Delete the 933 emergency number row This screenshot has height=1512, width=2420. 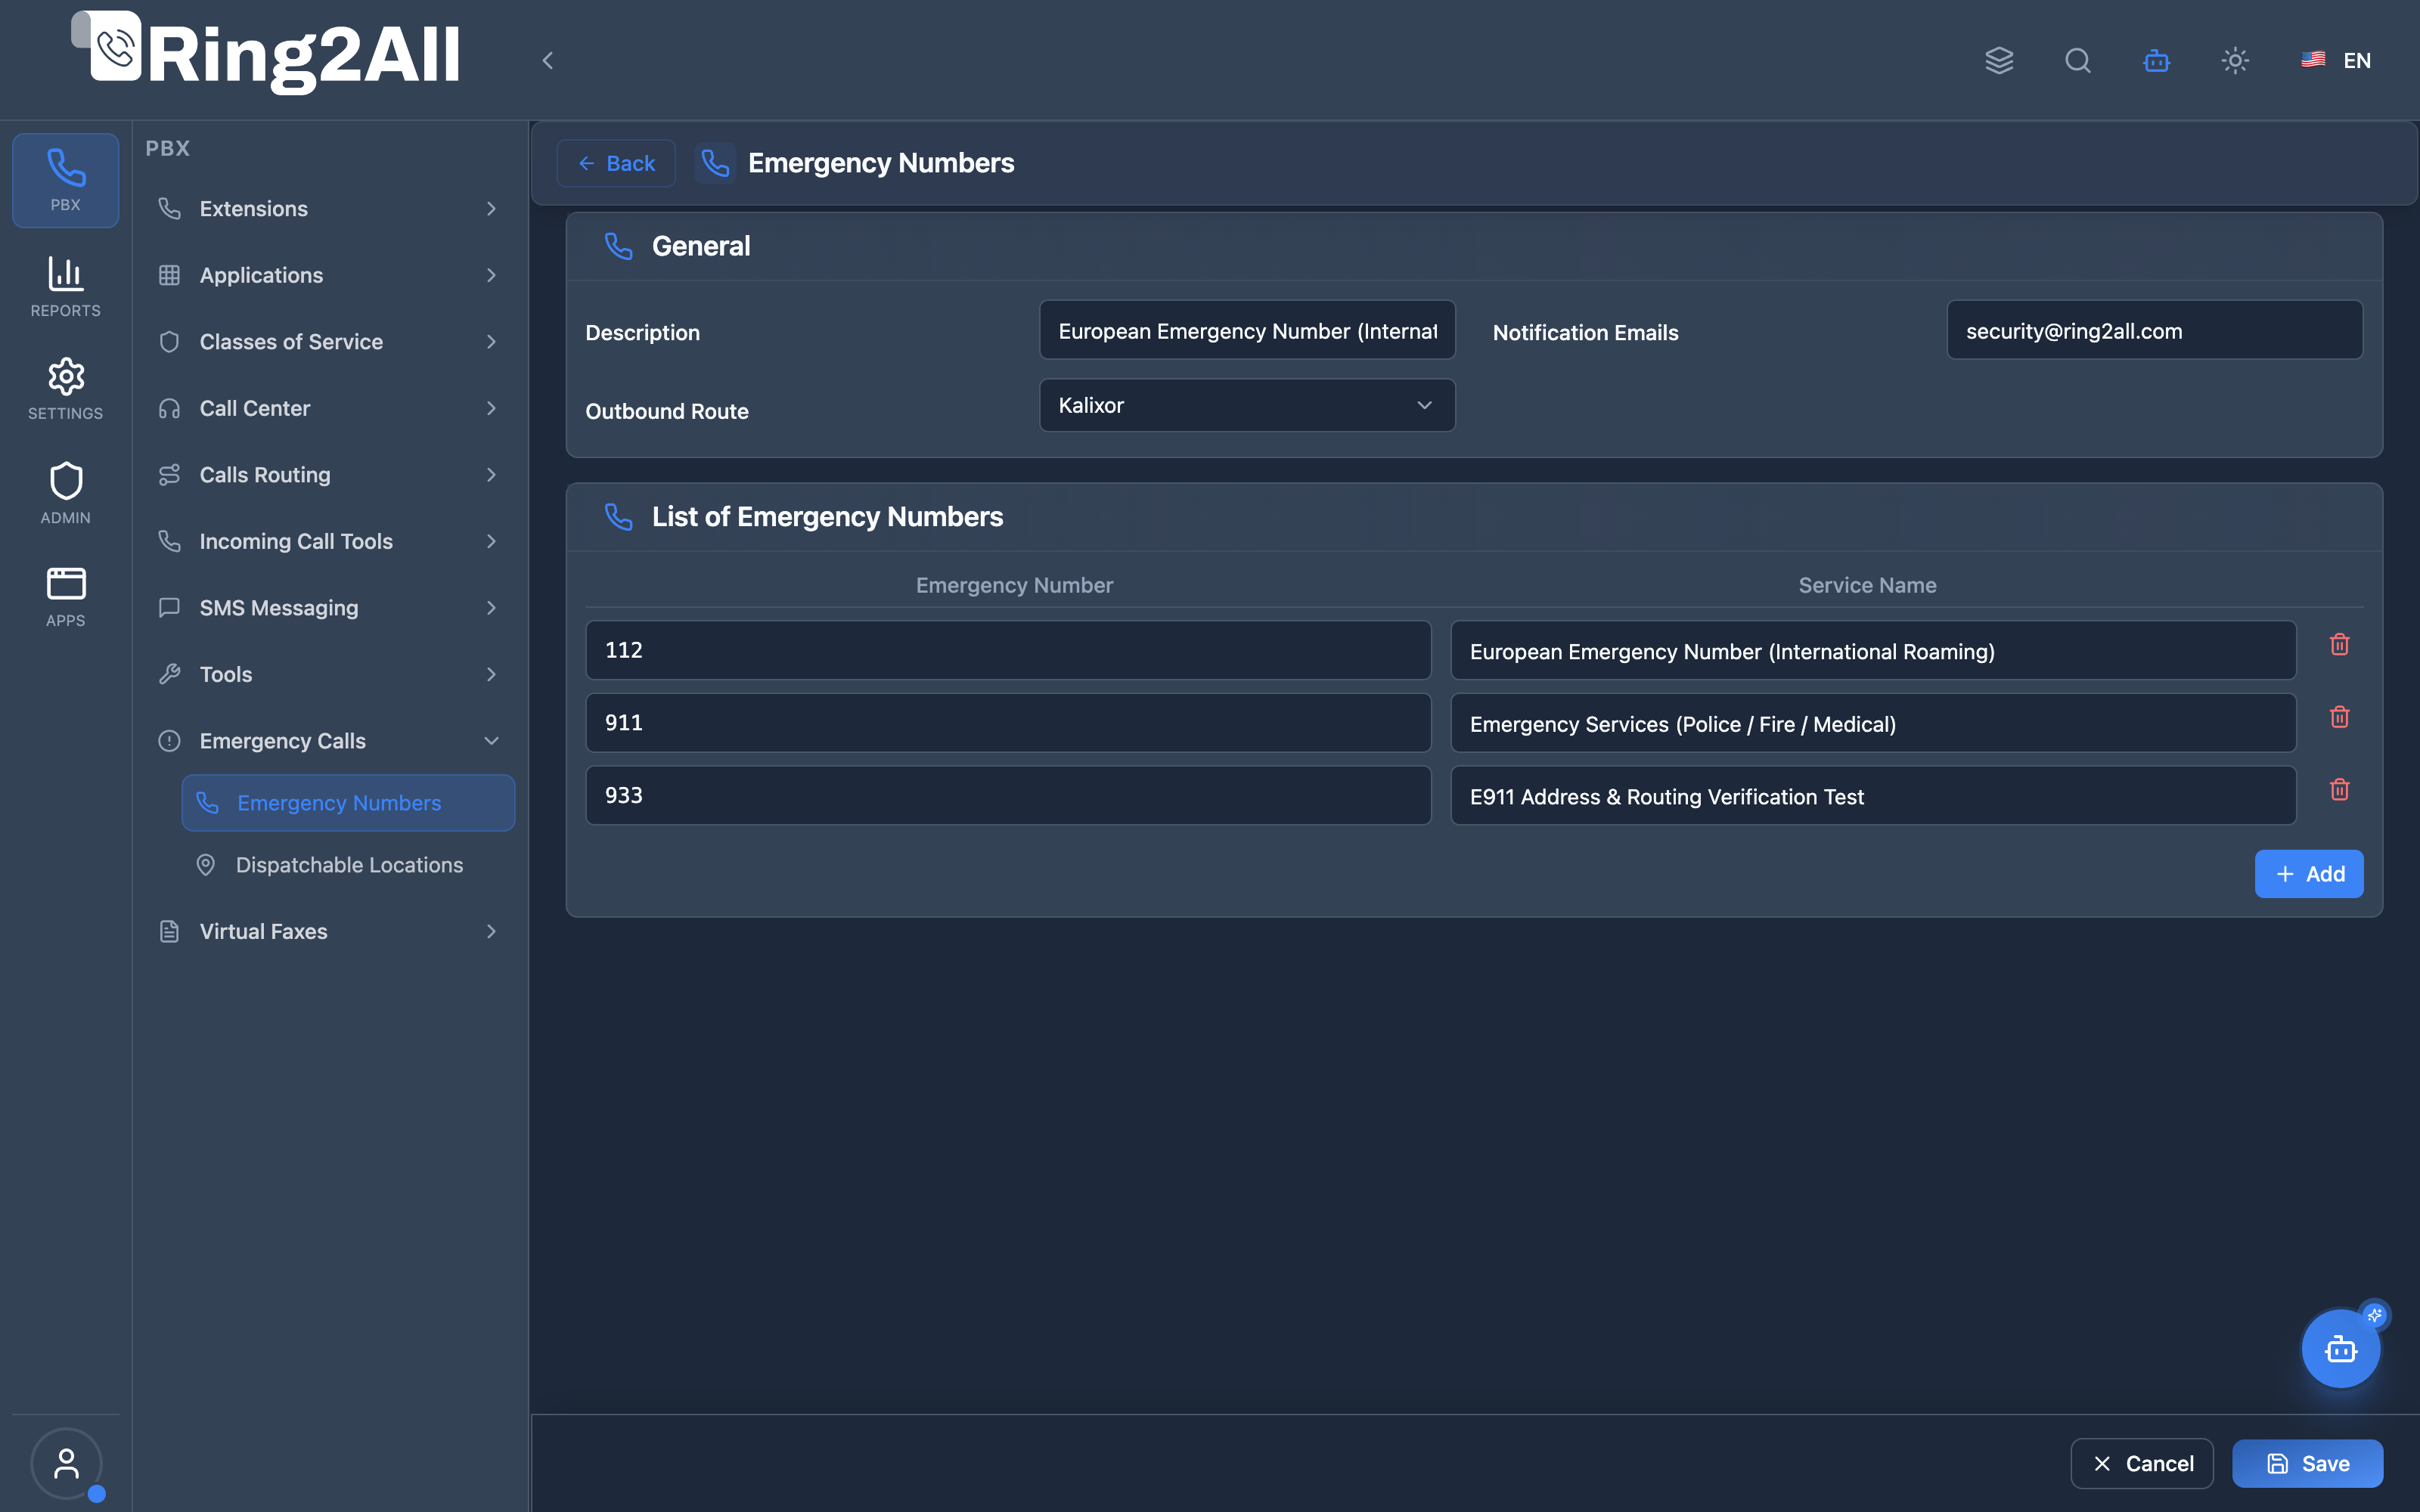[x=2339, y=790]
